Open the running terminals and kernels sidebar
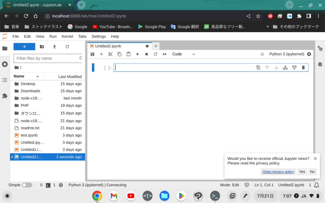 point(5,64)
